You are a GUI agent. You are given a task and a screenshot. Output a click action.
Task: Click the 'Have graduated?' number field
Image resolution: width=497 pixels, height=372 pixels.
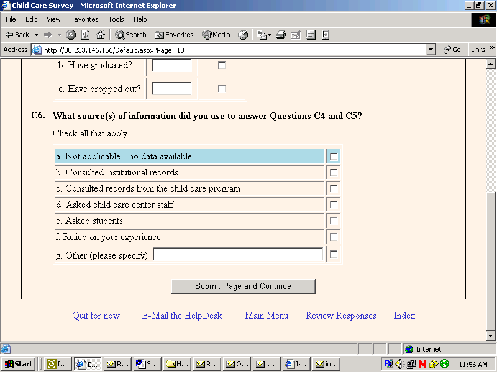click(171, 65)
